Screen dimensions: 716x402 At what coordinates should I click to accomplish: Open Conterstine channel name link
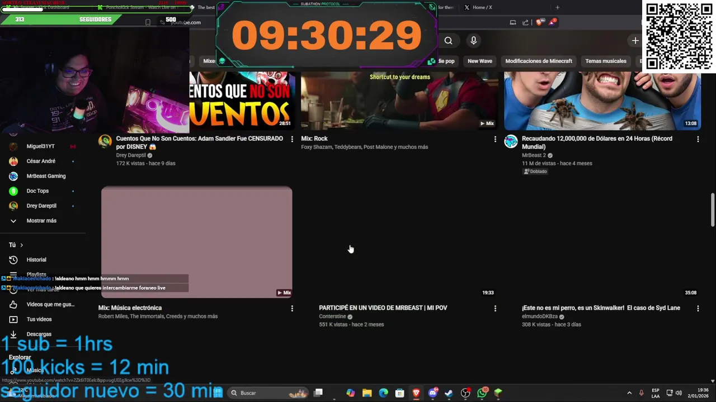332,317
